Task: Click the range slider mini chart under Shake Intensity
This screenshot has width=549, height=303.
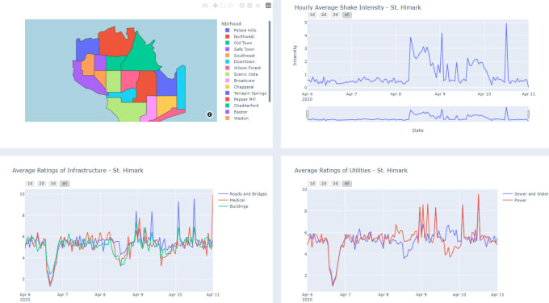Action: pyautogui.click(x=417, y=114)
